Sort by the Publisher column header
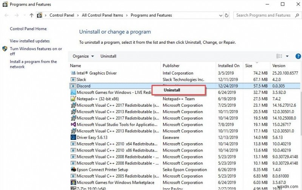 (x=188, y=66)
